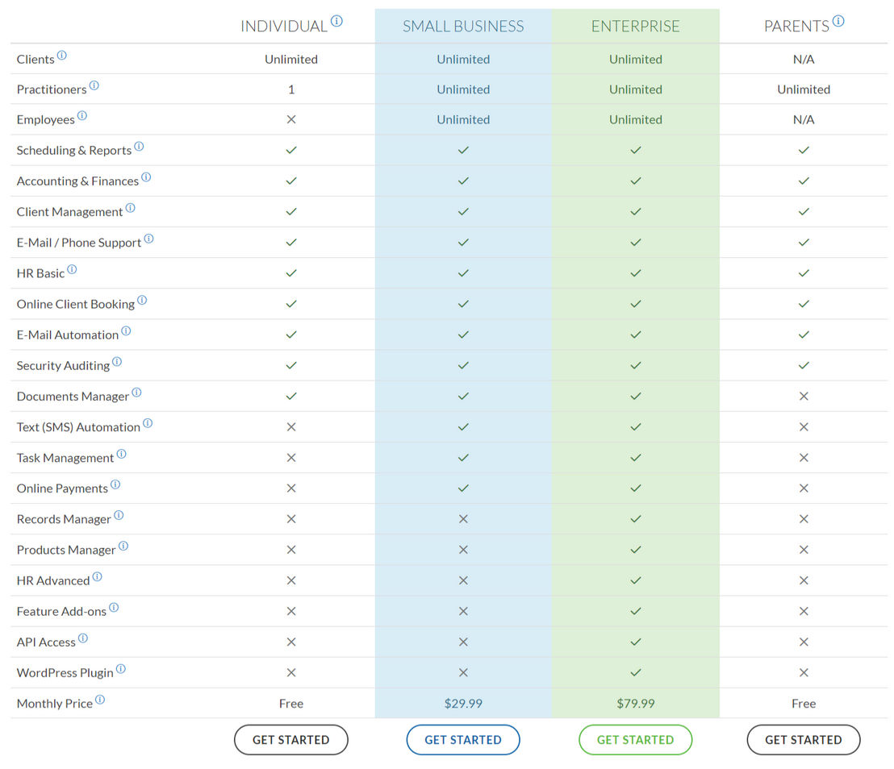This screenshot has height=769, width=894.
Task: Click the Security Auditing info icon
Action: click(x=117, y=362)
